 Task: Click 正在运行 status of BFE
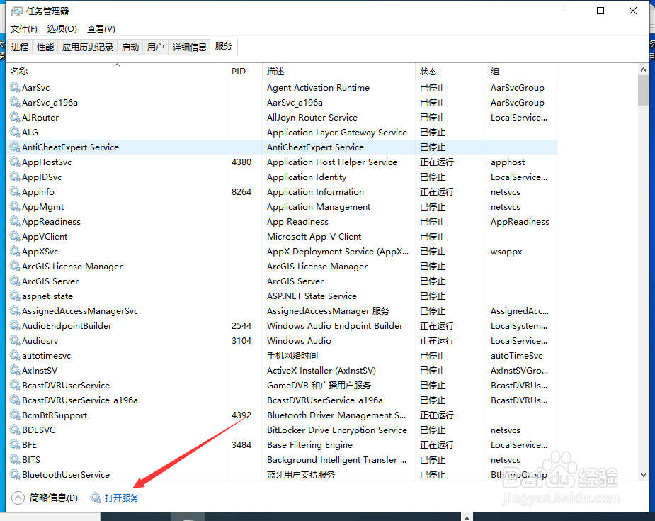coord(436,445)
